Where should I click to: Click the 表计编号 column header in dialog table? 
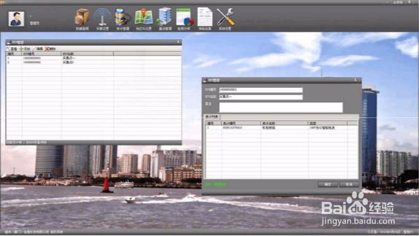click(241, 123)
